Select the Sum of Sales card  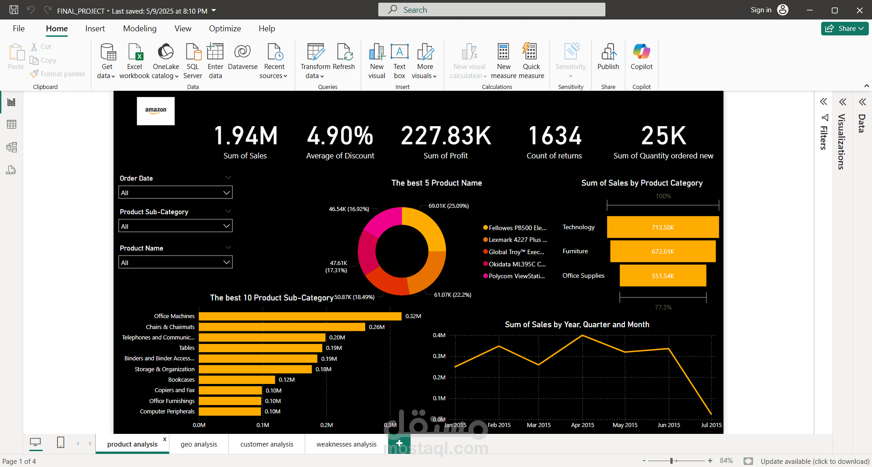[245, 142]
